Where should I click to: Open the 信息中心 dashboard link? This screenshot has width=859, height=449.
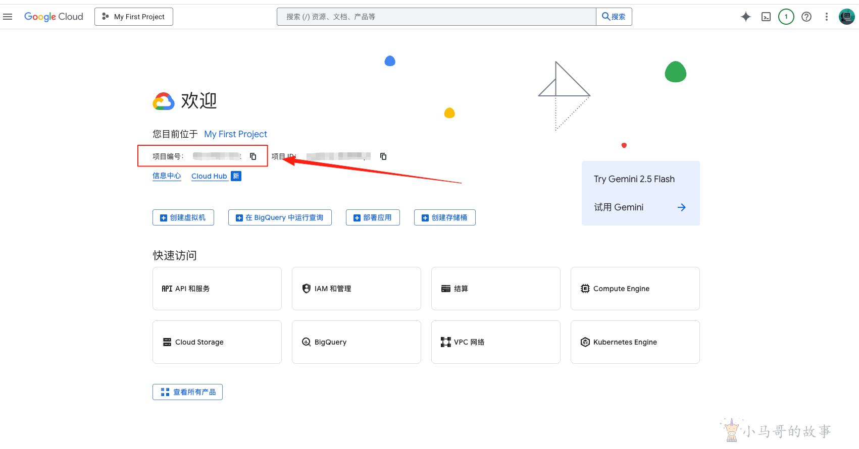point(167,176)
